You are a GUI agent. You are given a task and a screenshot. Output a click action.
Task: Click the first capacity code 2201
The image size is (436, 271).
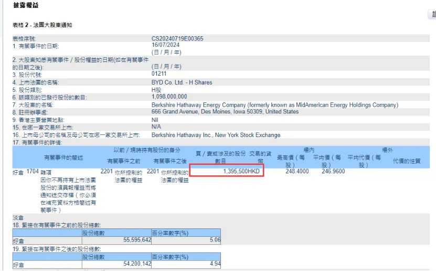107,171
